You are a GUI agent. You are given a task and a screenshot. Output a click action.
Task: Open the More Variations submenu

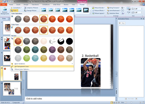coord(42,64)
